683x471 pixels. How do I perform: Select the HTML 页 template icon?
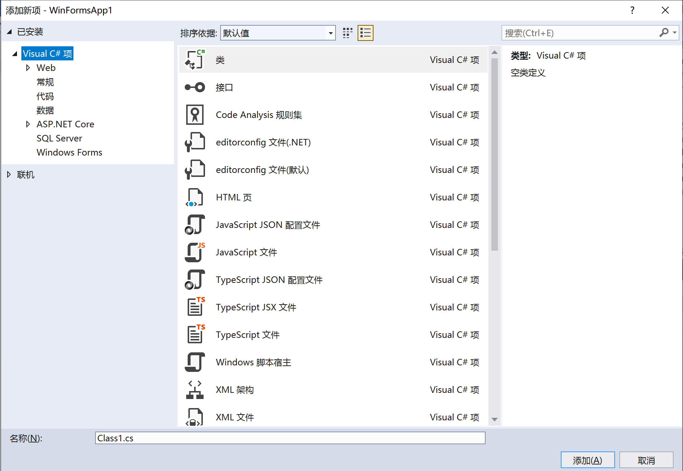click(x=195, y=197)
